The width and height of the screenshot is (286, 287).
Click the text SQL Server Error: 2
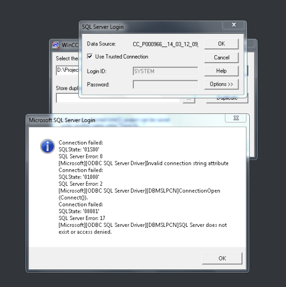[80, 184]
